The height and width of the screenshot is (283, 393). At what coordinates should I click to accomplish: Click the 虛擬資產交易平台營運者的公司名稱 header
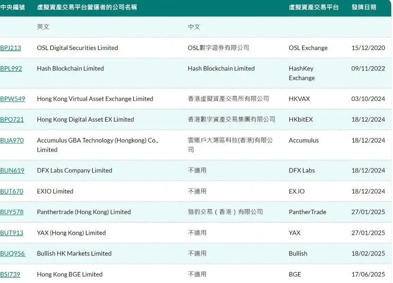[87, 7]
